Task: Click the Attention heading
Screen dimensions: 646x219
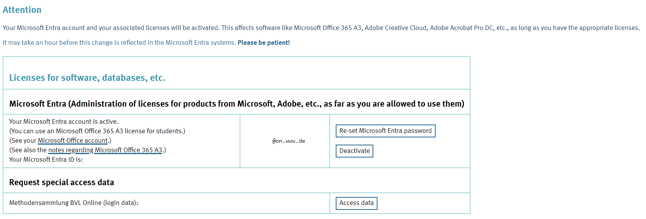Action: click(22, 10)
